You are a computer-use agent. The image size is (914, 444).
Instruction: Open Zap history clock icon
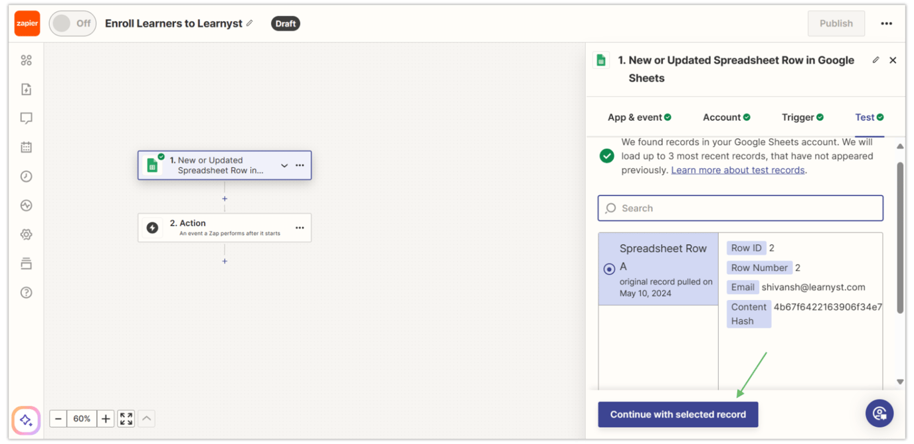pyautogui.click(x=26, y=176)
